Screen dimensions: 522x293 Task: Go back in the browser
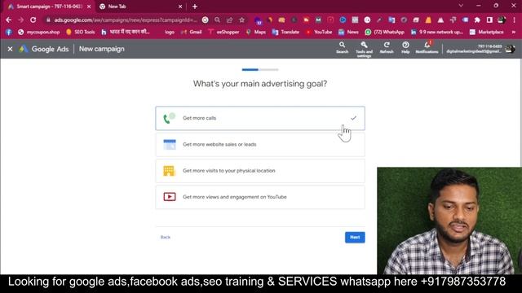point(9,20)
